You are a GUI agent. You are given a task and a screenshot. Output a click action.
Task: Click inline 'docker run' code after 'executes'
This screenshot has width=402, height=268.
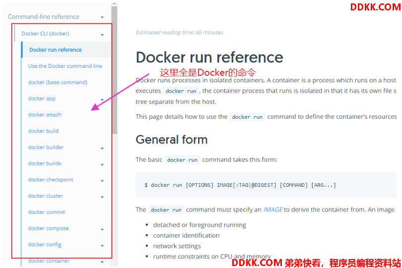point(181,91)
